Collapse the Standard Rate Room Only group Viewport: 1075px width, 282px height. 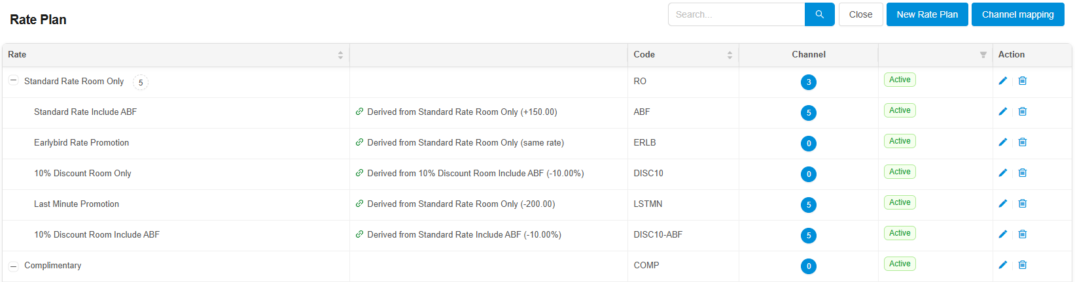click(13, 81)
